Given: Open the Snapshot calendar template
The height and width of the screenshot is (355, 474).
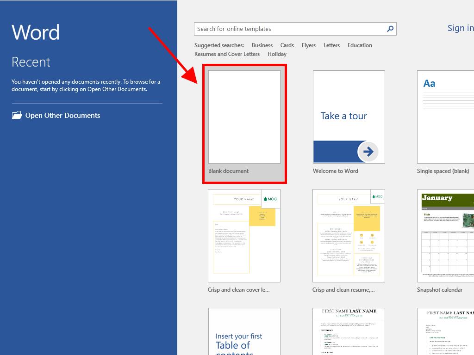Looking at the screenshot, I should click(x=445, y=236).
